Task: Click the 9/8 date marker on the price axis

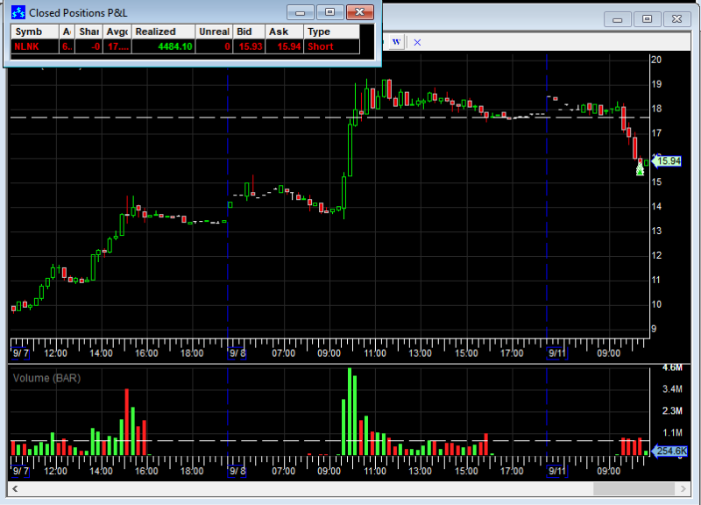Action: [x=237, y=353]
